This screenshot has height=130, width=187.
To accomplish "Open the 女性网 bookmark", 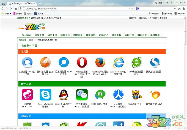I will (17, 13).
